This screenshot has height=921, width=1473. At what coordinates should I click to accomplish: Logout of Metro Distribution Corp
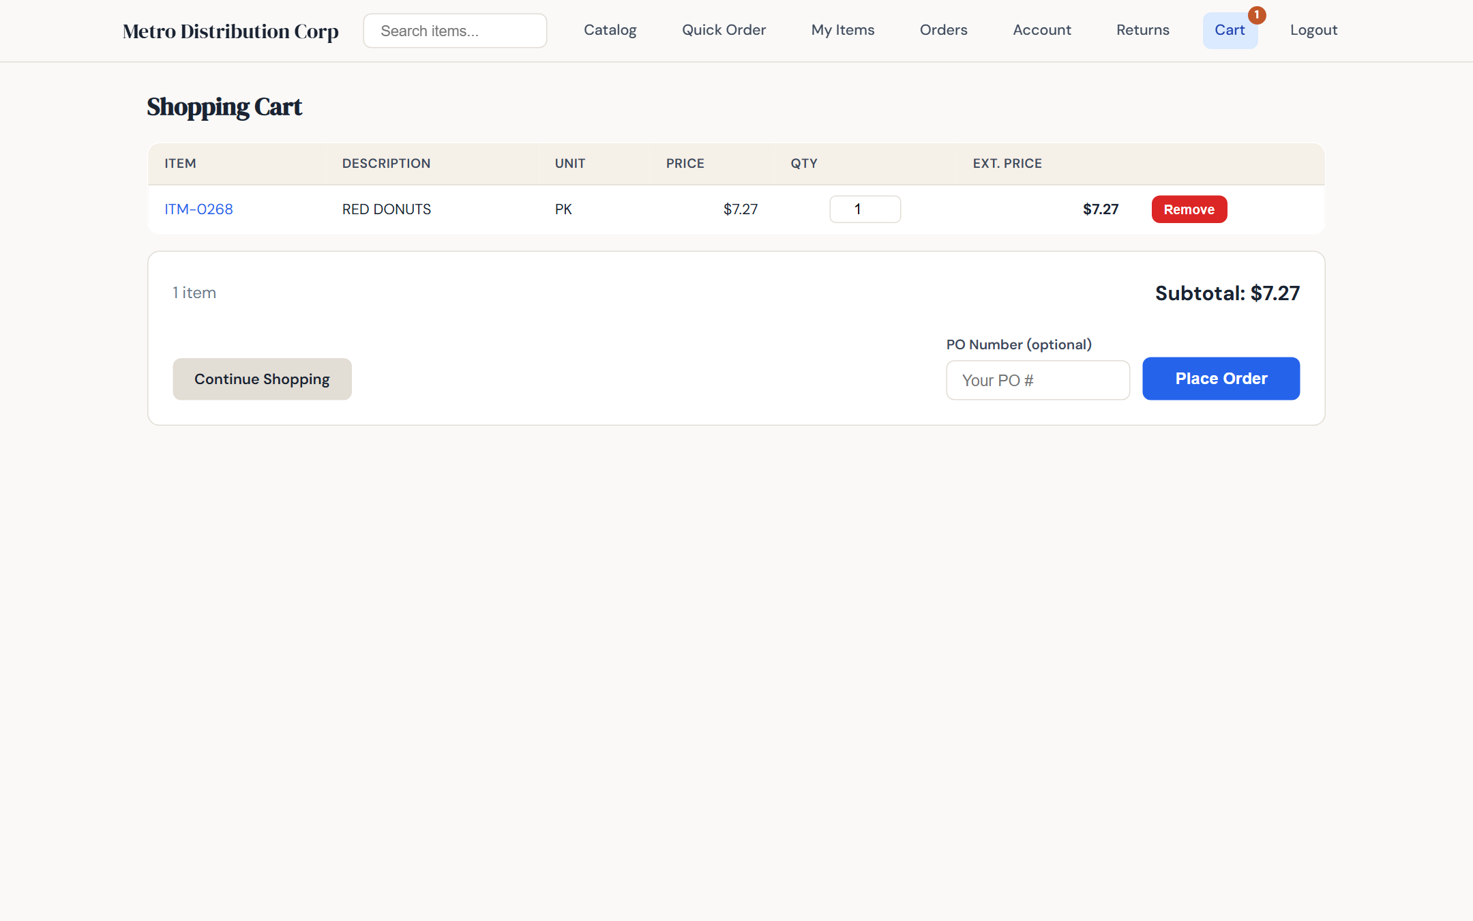pos(1313,30)
